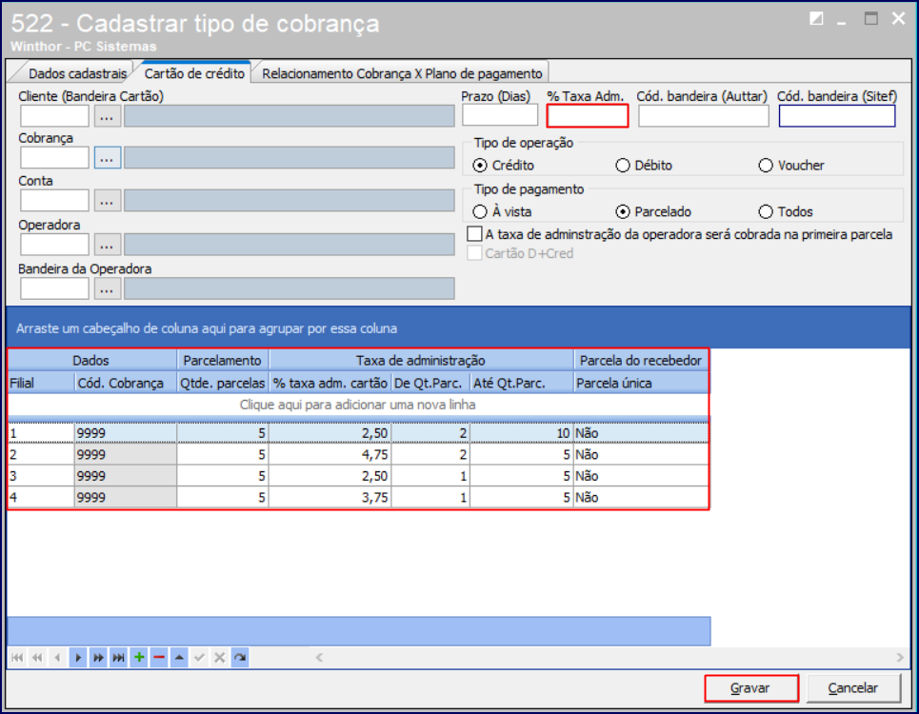The width and height of the screenshot is (919, 714).
Task: Sort by Qtde. parcelas column header
Action: click(223, 383)
